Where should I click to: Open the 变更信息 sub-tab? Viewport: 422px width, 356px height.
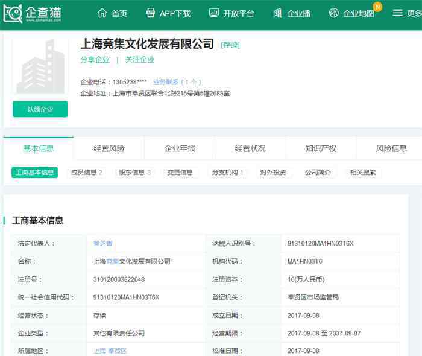[x=180, y=173]
